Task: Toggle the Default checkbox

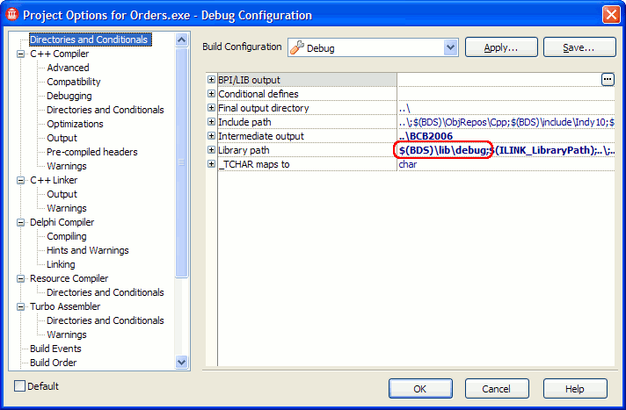Action: [x=20, y=386]
